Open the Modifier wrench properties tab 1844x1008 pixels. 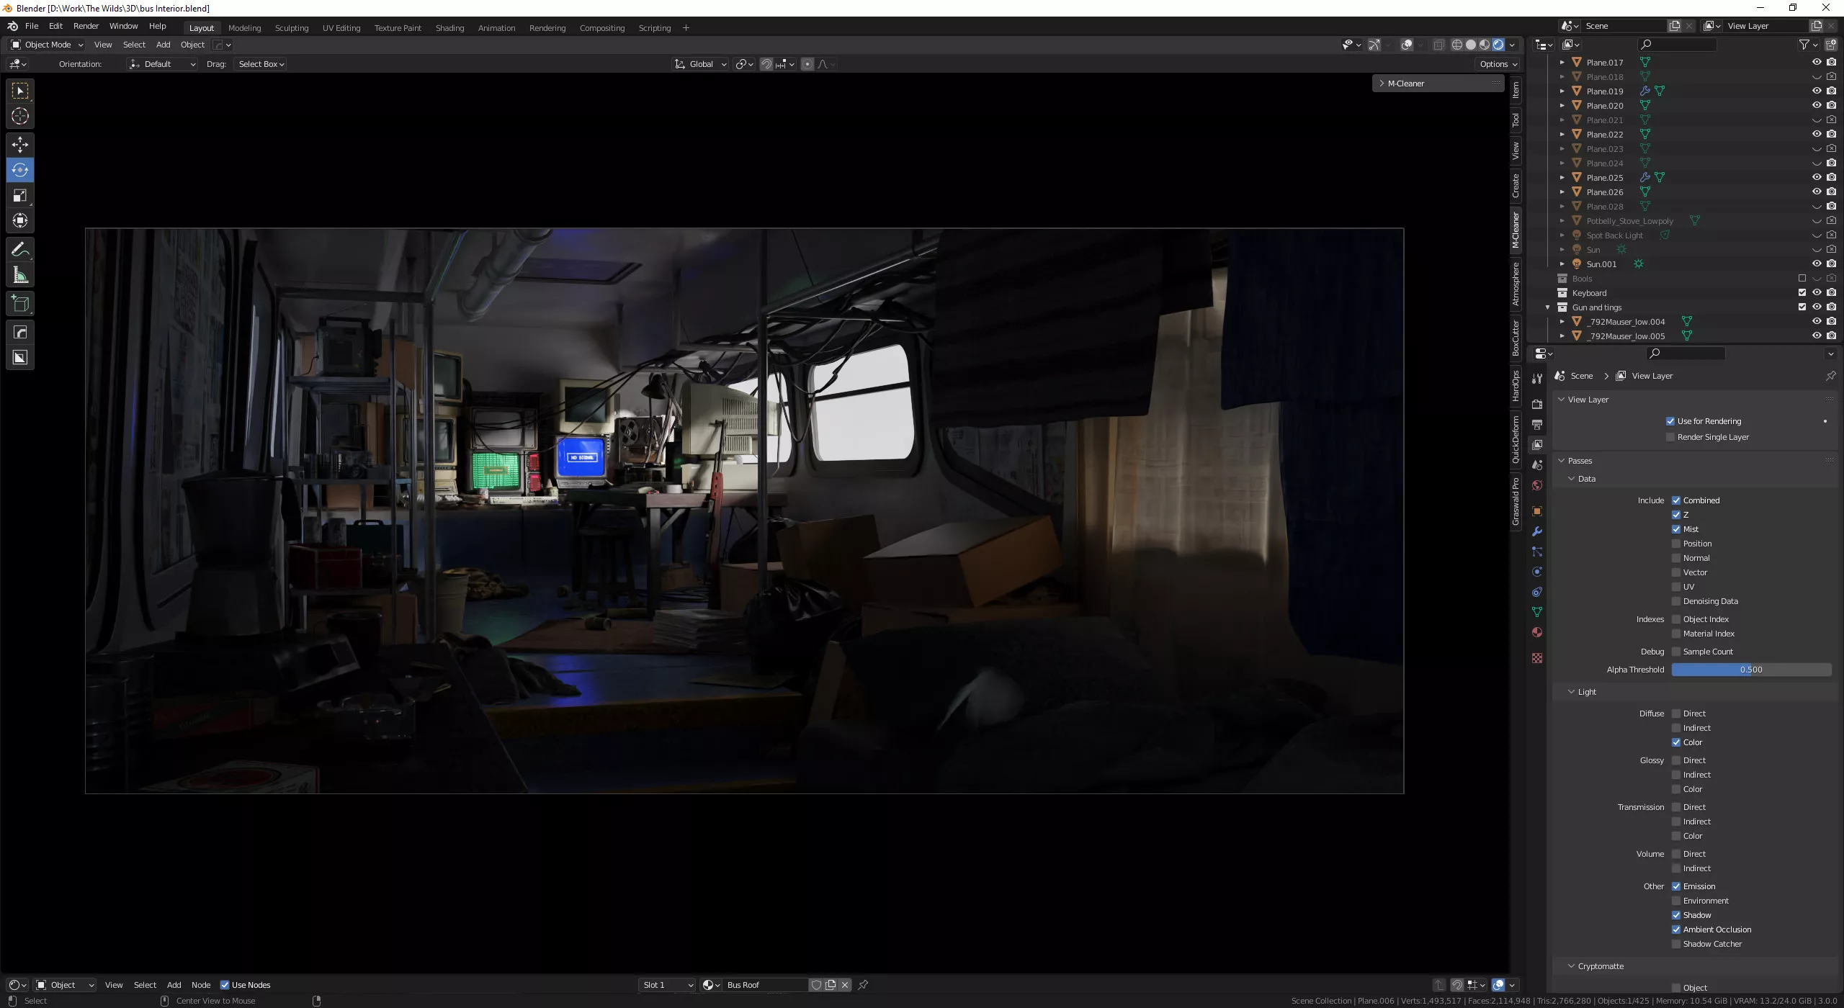click(x=1537, y=531)
